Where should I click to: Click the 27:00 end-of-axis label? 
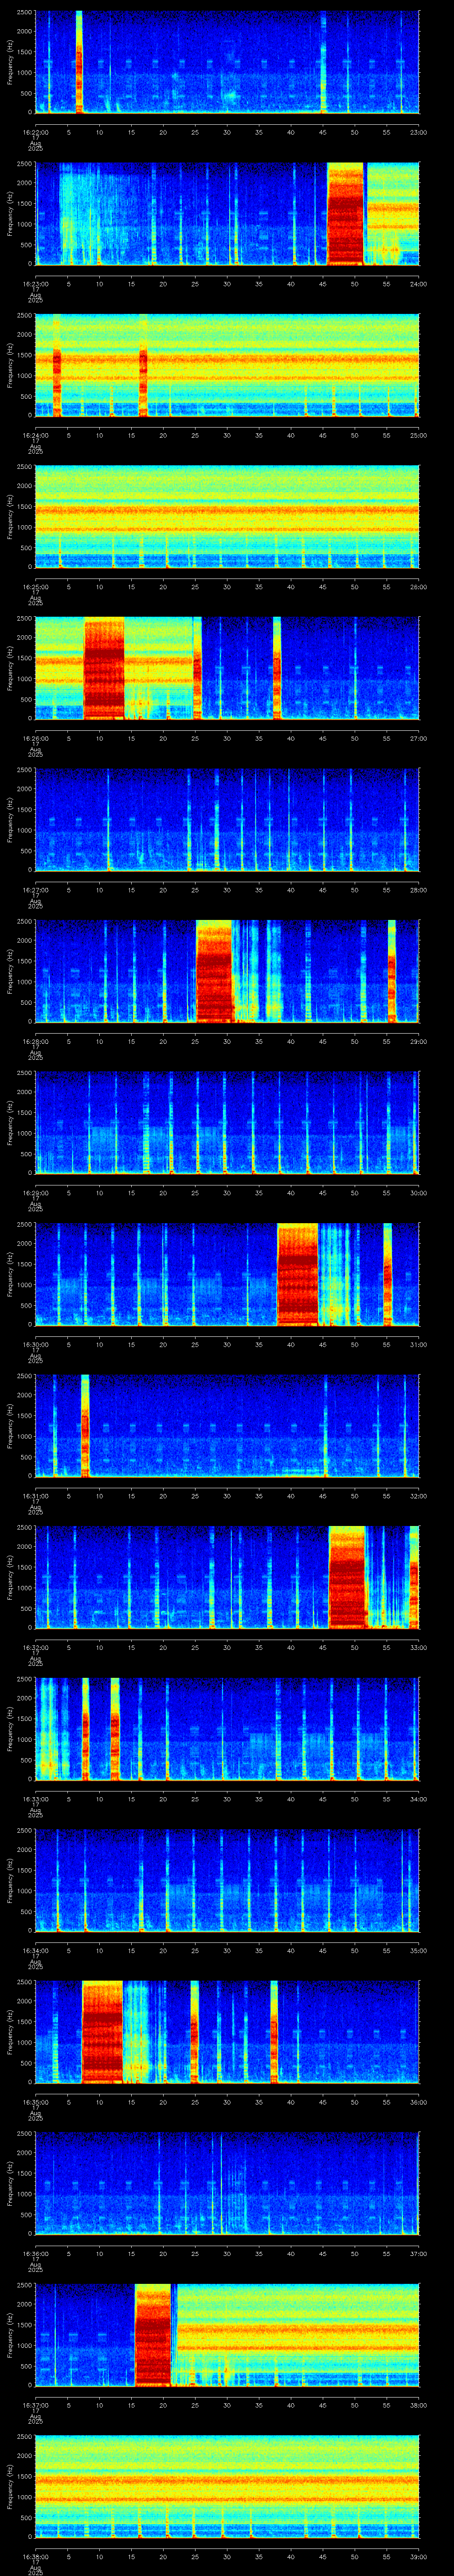click(x=418, y=738)
